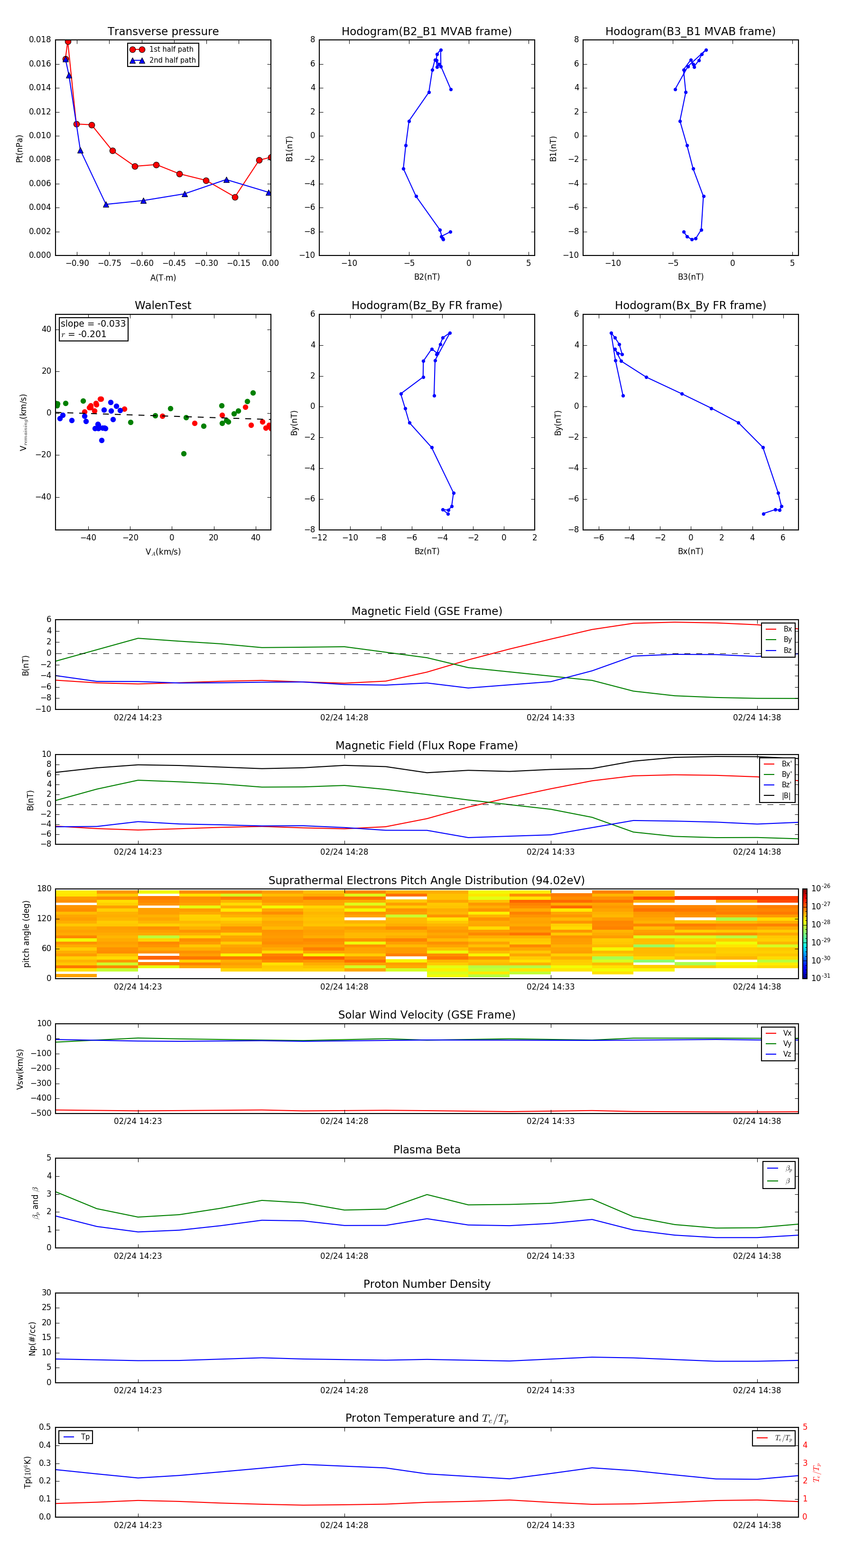Screen dimensions: 854x1567
Task: Click the 10^-31 colorbar label
Action: [x=821, y=978]
